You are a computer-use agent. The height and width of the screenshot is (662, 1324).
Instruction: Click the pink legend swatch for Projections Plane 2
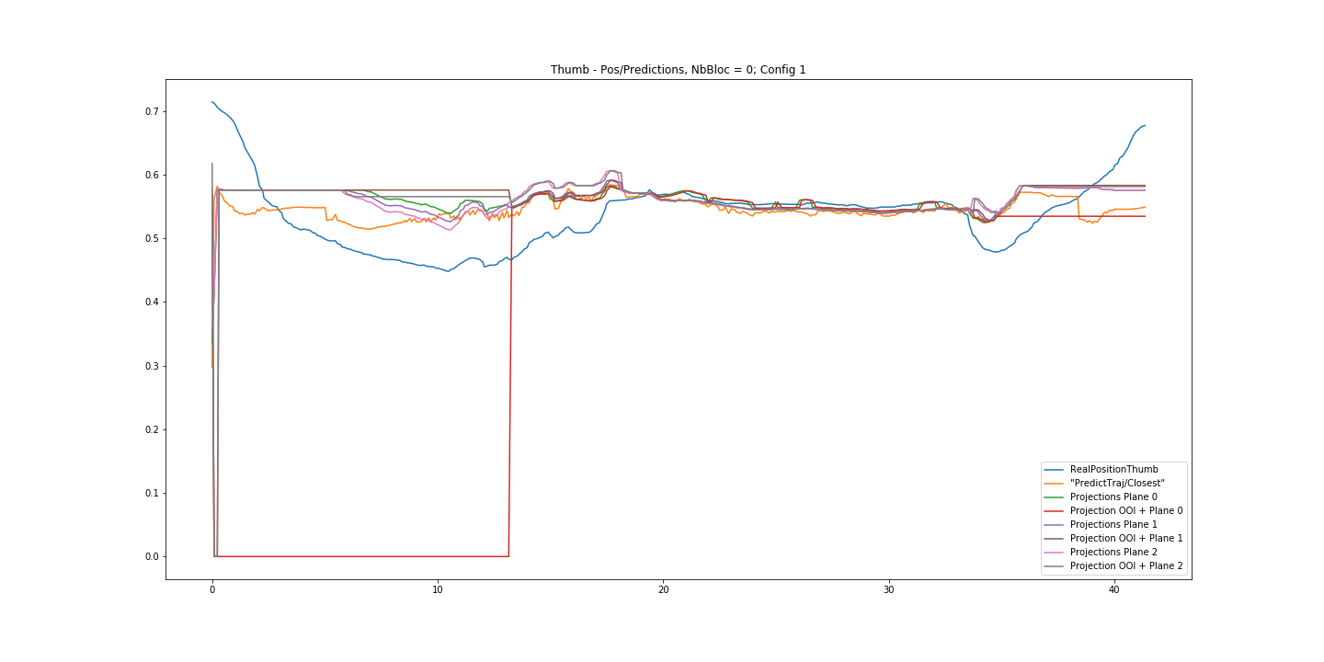coord(1056,553)
